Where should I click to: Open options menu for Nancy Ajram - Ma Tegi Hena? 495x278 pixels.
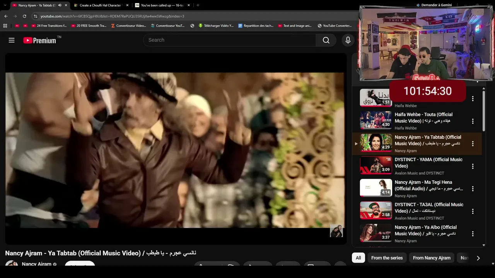pyautogui.click(x=473, y=189)
